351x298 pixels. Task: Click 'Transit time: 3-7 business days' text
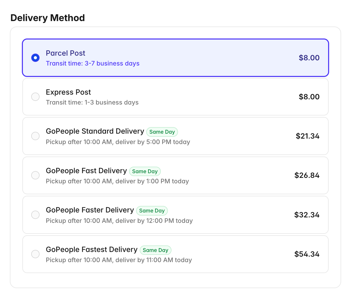[93, 63]
